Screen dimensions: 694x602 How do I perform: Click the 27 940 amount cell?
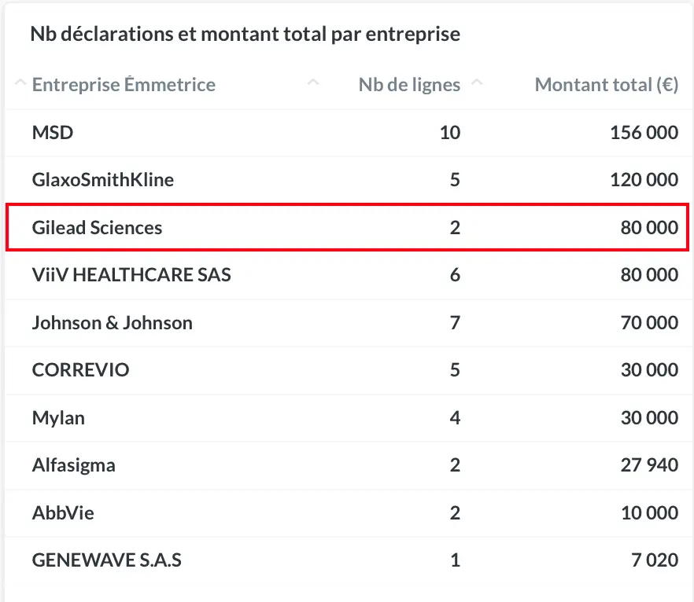point(649,465)
